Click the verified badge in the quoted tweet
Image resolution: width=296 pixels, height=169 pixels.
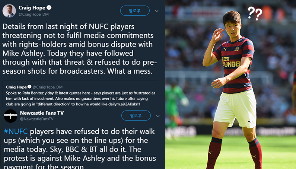(29, 87)
